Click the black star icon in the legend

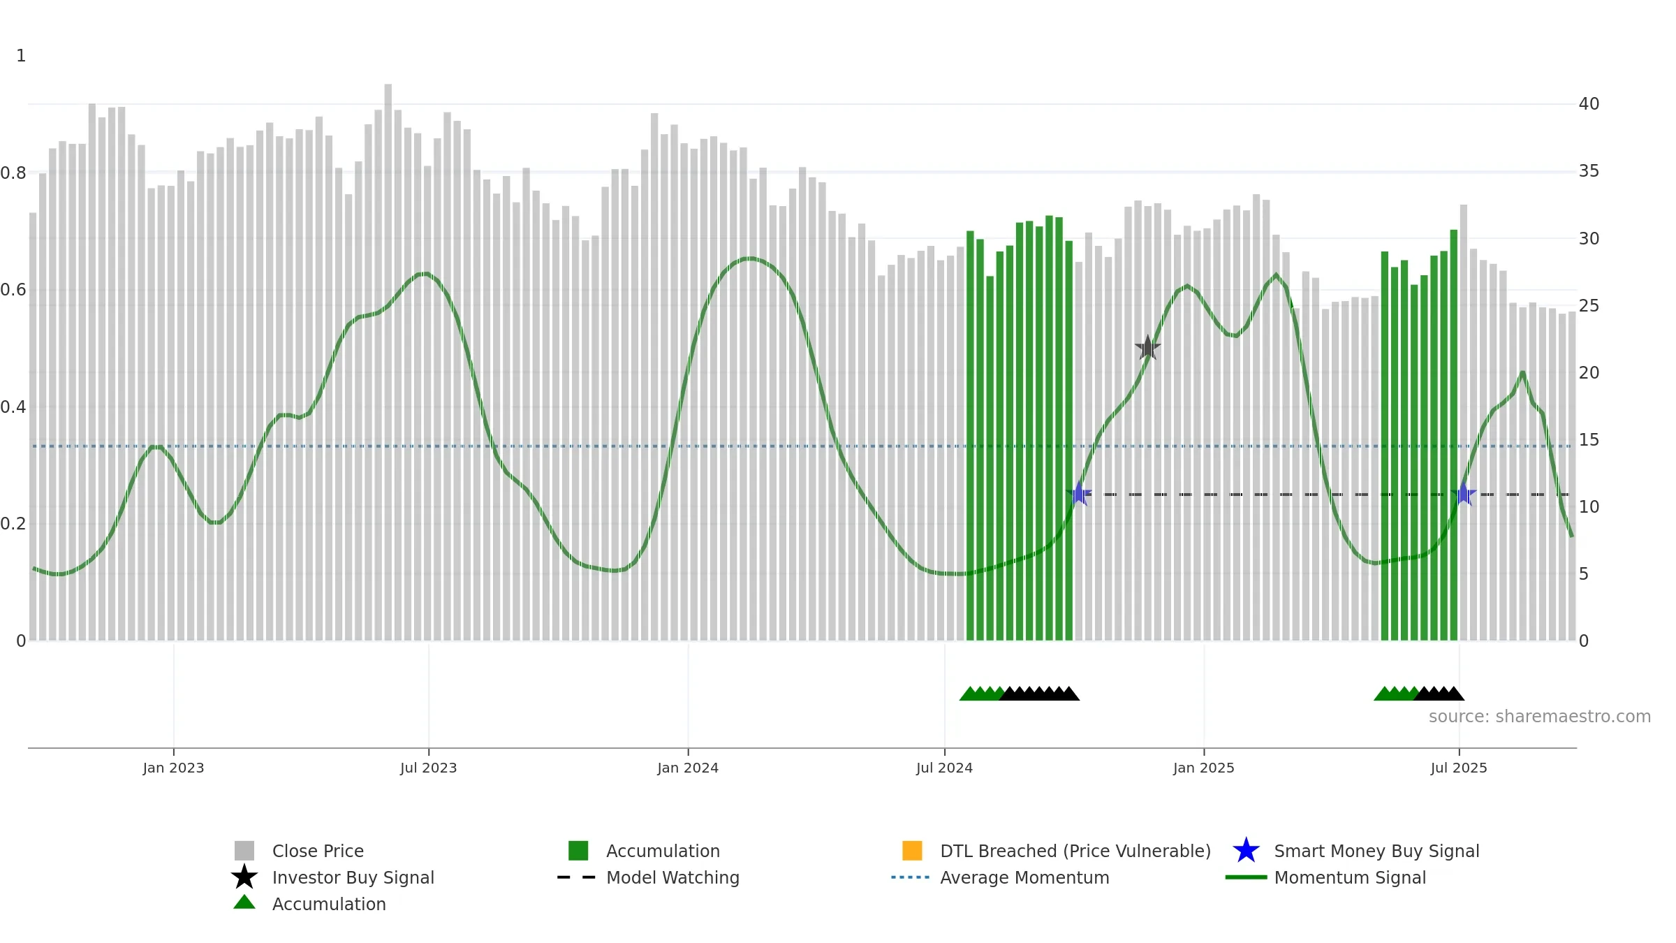(x=244, y=877)
